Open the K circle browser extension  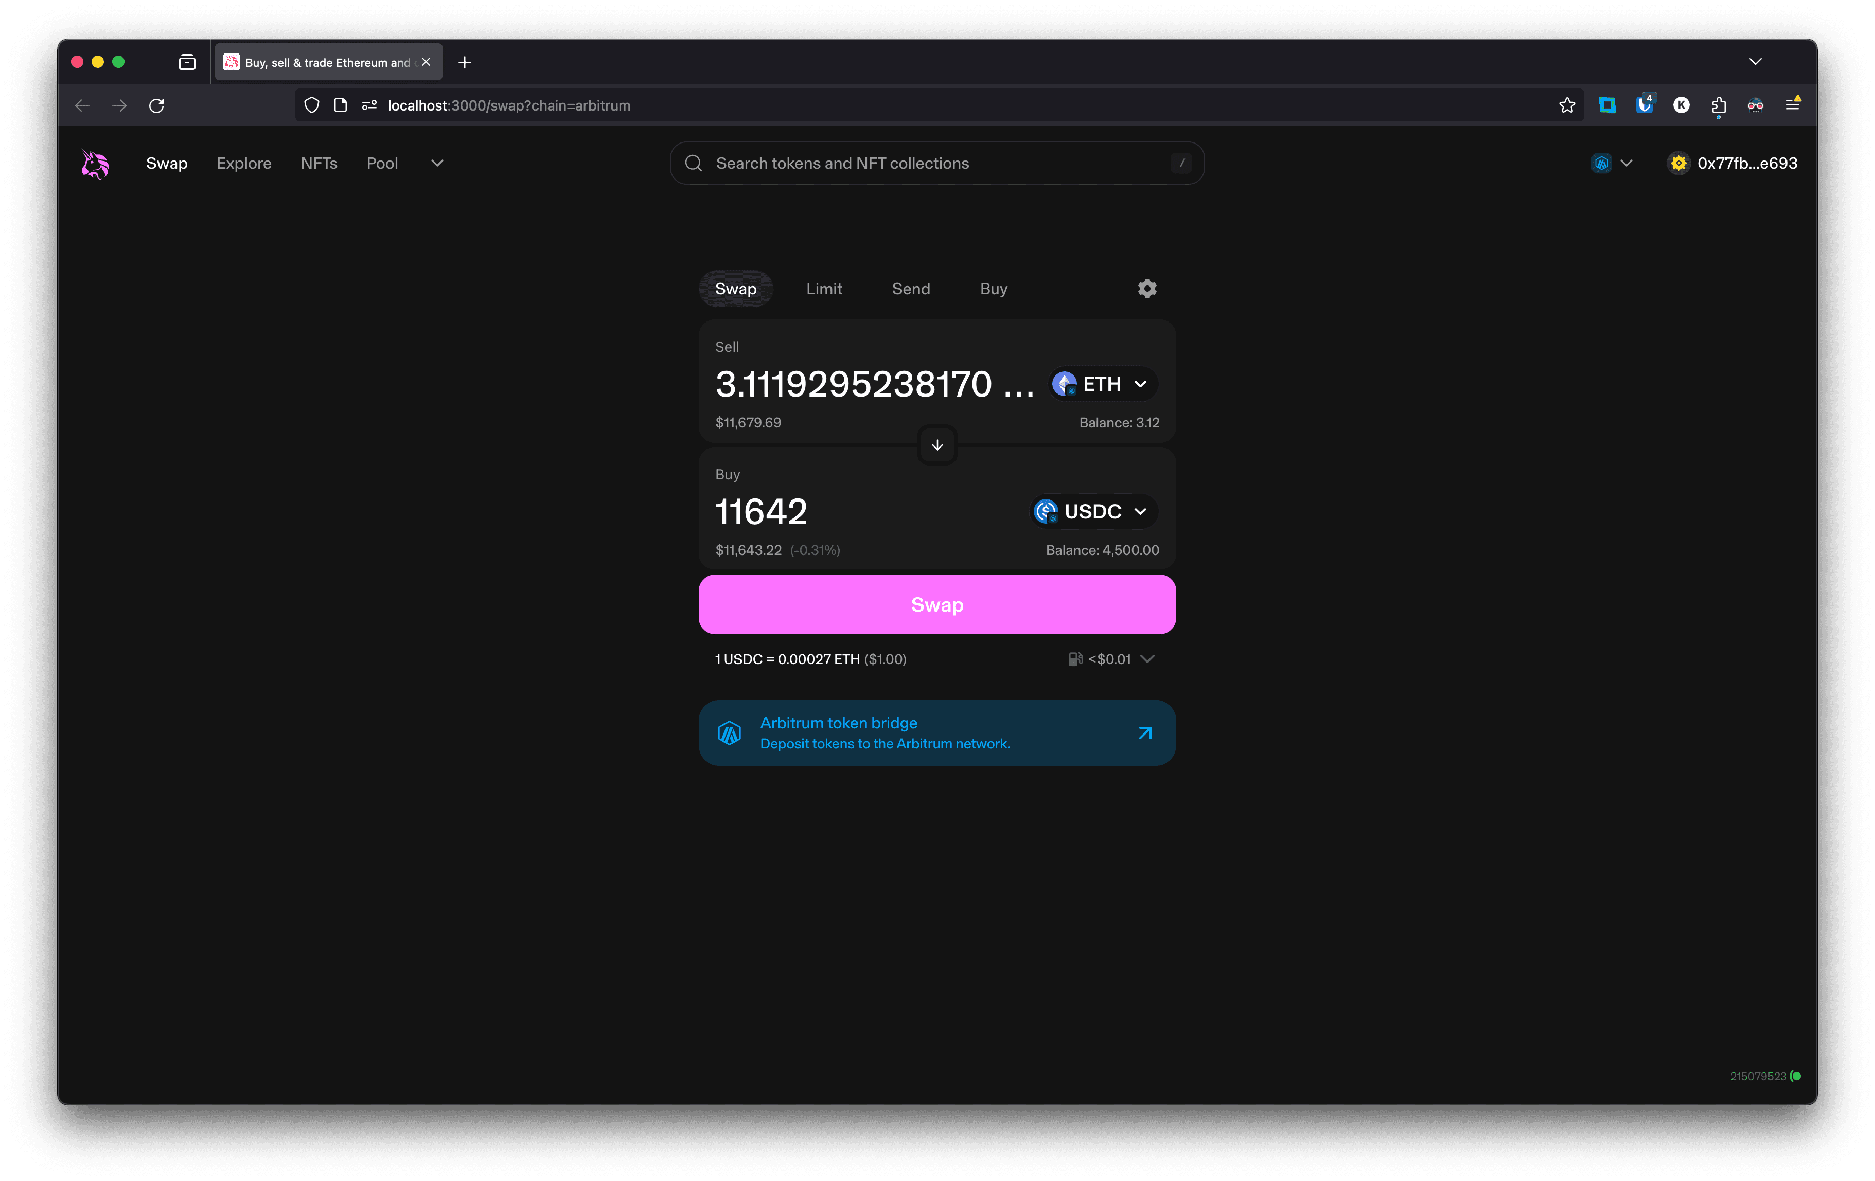[x=1681, y=105]
